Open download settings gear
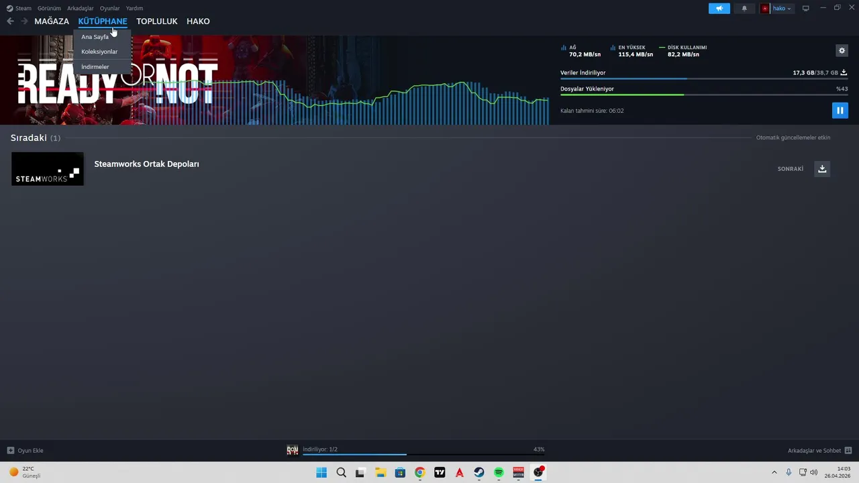Viewport: 859px width, 483px height. (842, 50)
